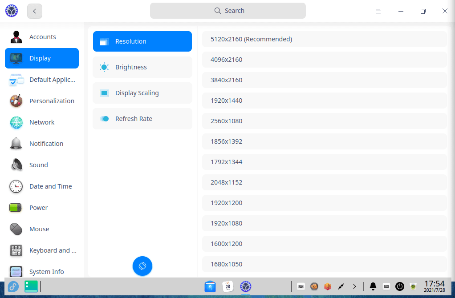Click the Power battery icon

(16, 208)
